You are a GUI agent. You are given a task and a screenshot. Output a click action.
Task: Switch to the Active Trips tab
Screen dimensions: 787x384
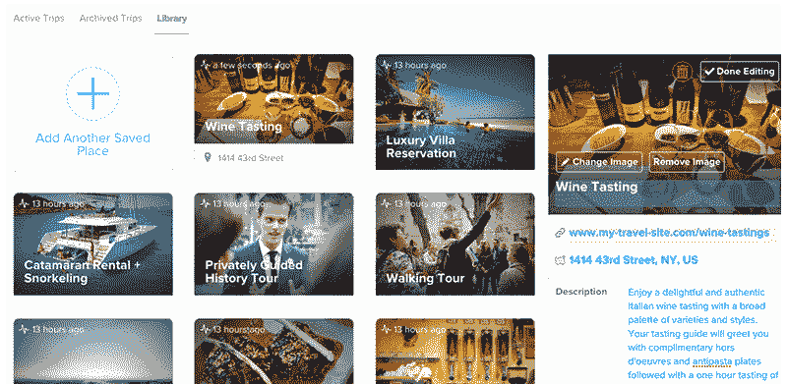coord(38,19)
